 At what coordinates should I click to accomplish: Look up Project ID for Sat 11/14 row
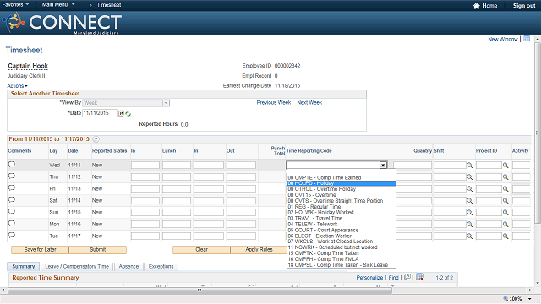coord(505,201)
